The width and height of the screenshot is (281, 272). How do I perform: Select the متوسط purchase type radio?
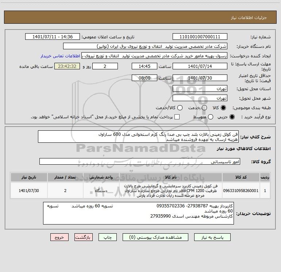211,117
